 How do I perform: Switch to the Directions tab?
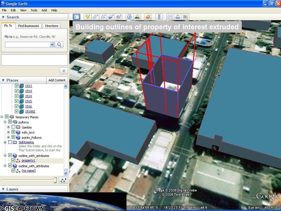pyautogui.click(x=52, y=26)
